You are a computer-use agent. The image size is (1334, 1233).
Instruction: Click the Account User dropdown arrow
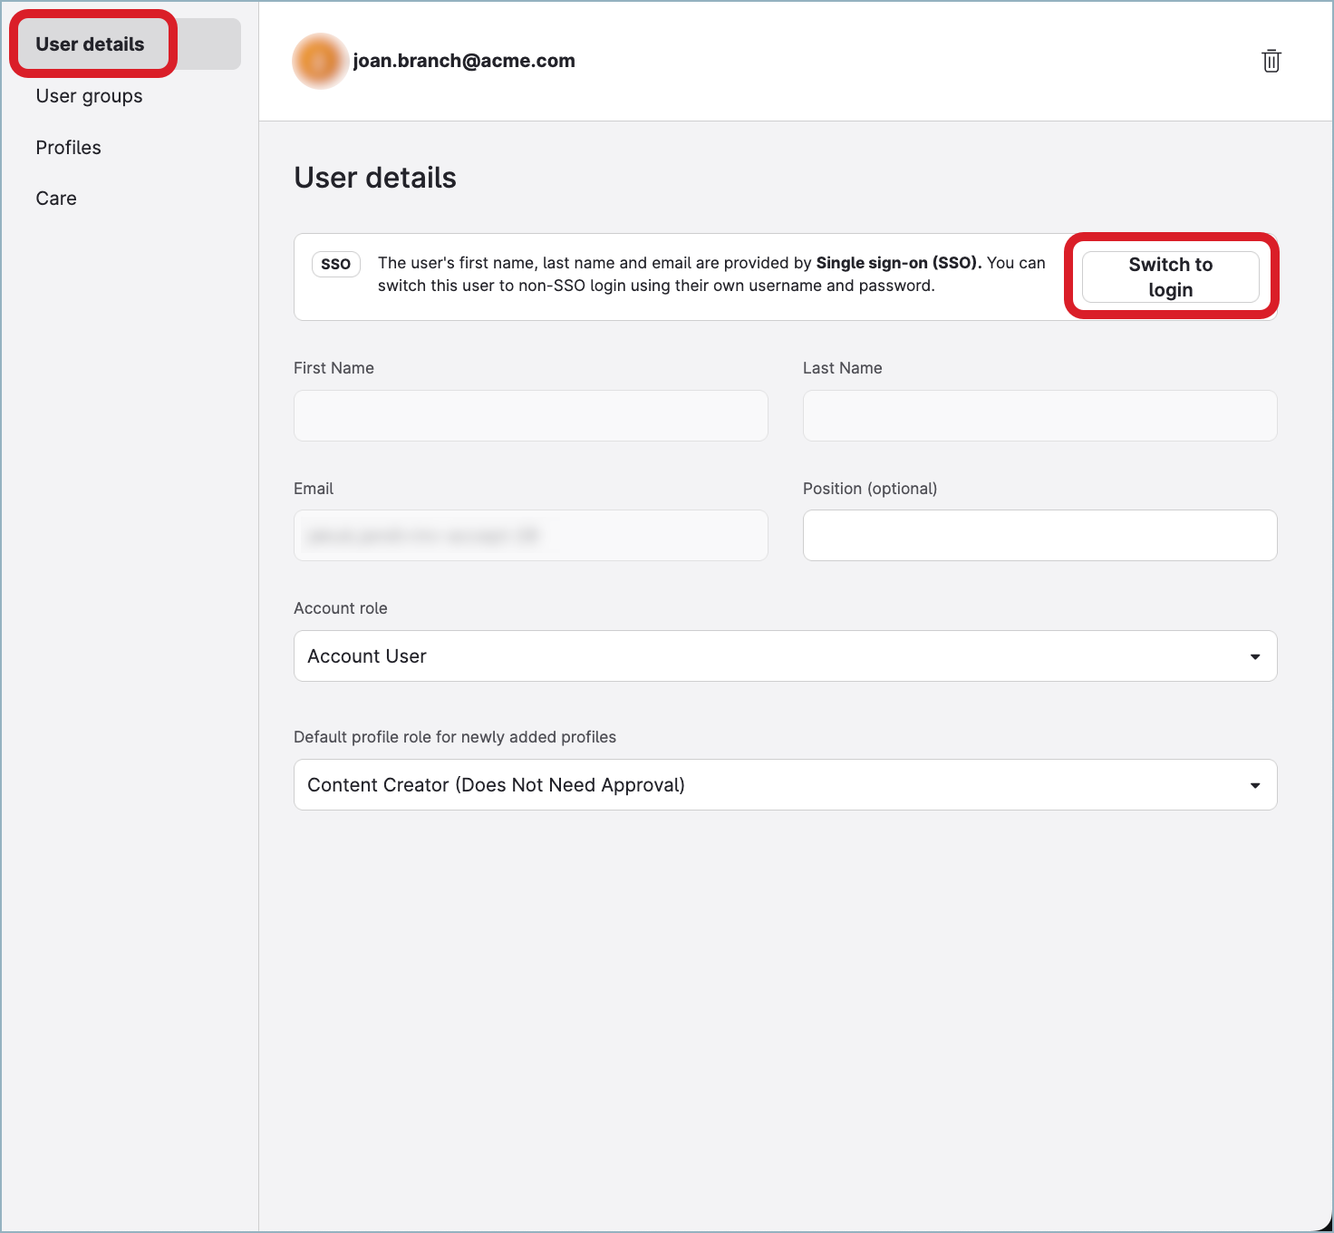point(1255,656)
